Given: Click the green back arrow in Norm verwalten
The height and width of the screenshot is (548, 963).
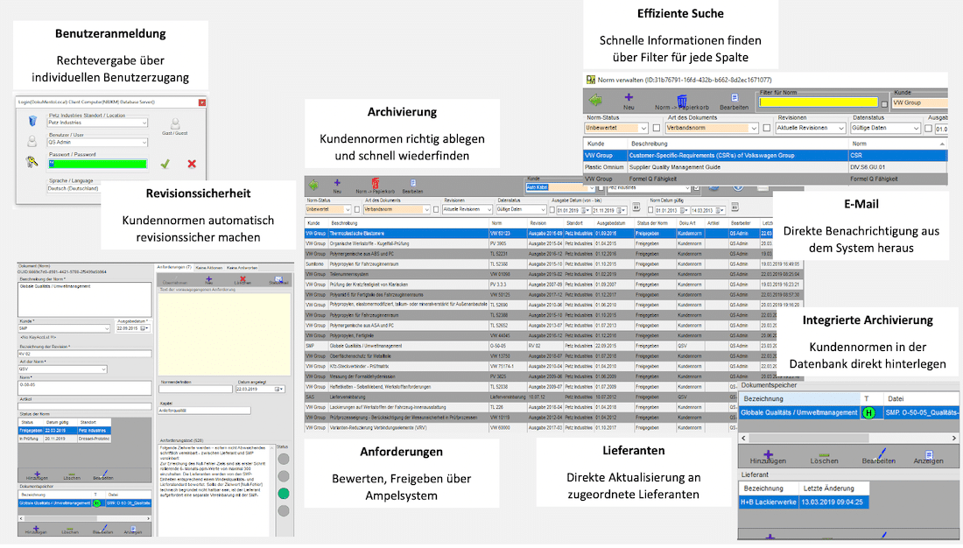Looking at the screenshot, I should (595, 101).
